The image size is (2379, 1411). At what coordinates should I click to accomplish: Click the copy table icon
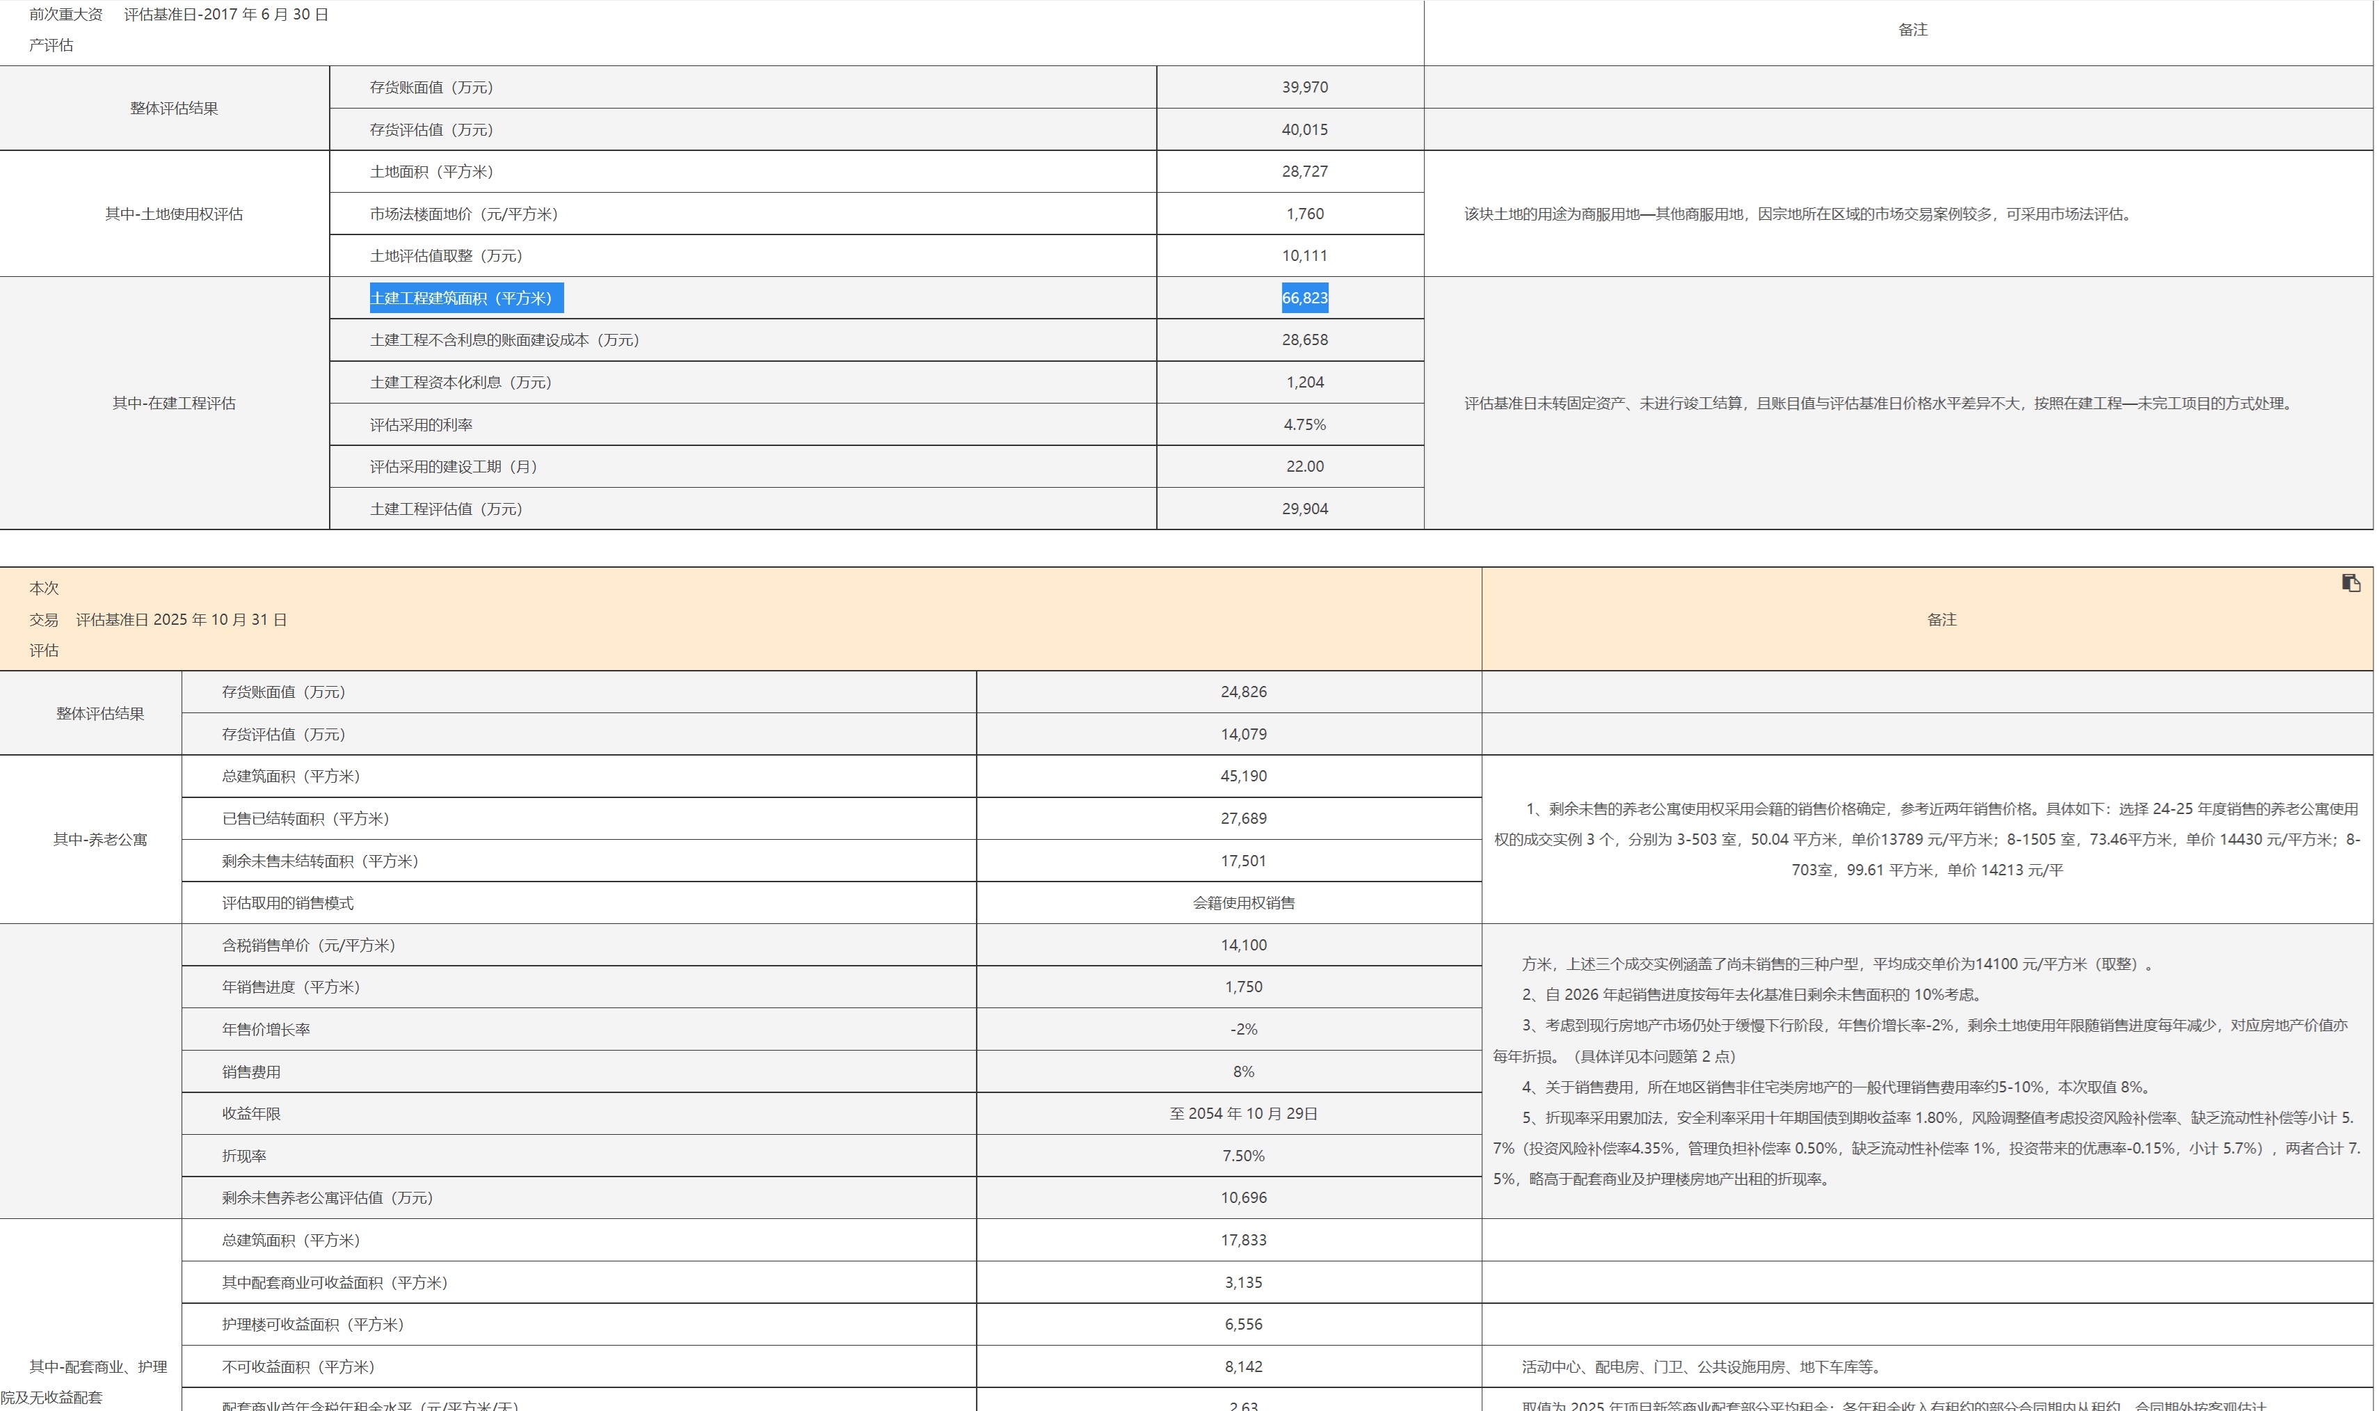(2350, 583)
